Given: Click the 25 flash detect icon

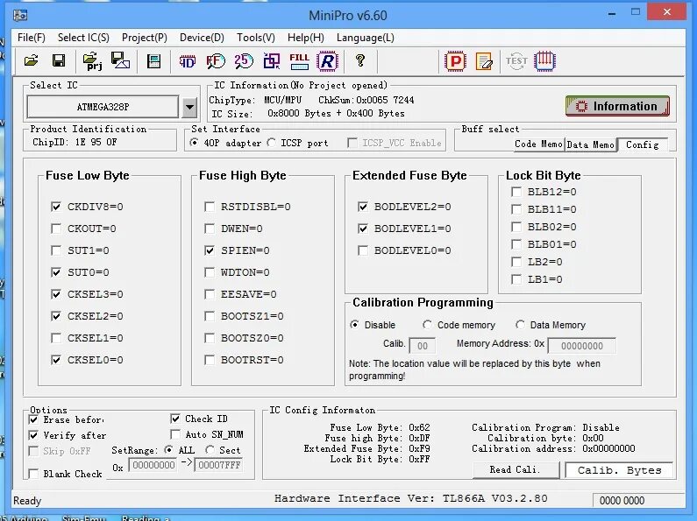Looking at the screenshot, I should coord(244,61).
